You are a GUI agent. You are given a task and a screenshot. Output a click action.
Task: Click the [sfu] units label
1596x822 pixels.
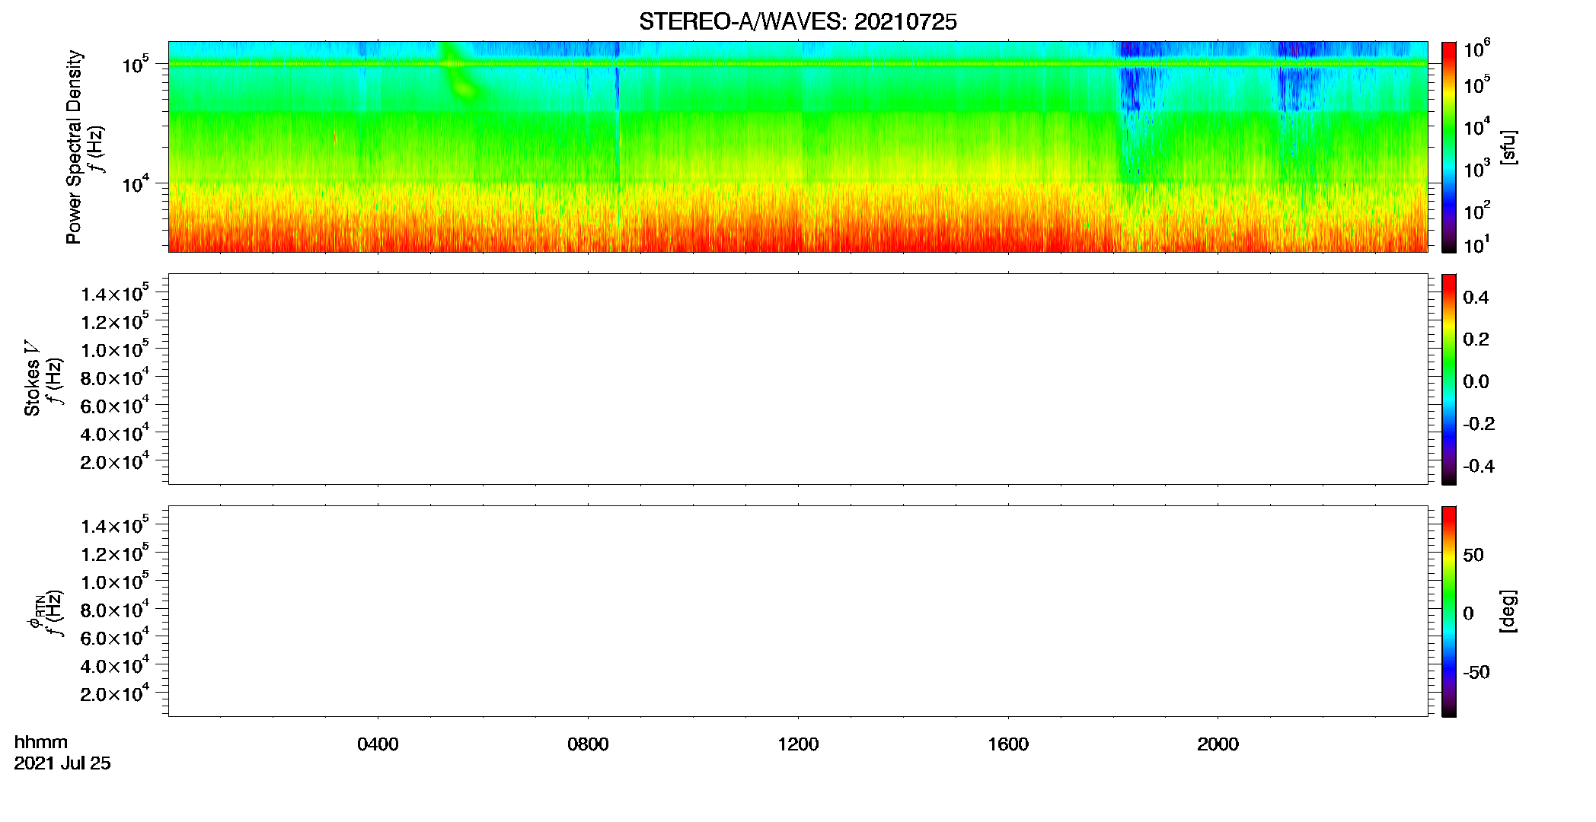(1508, 147)
